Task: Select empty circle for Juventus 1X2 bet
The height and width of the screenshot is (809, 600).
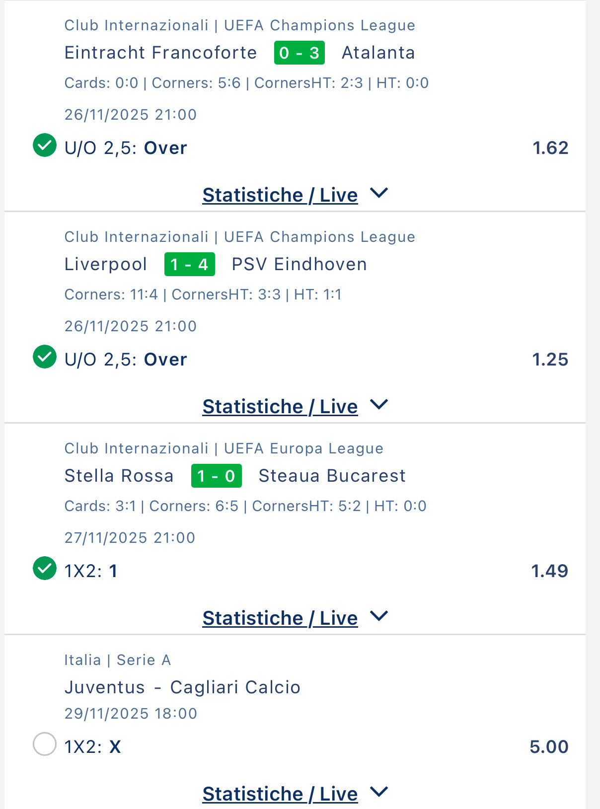Action: pos(45,744)
